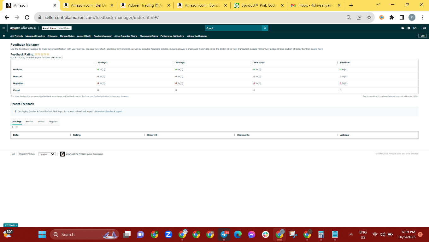
Task: Click the search magnifier button in Seller Central
Action: point(265,28)
